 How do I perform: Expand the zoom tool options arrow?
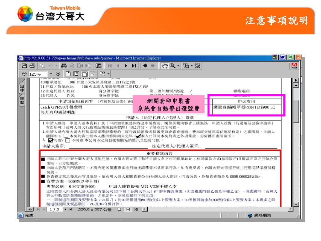click(x=178, y=66)
